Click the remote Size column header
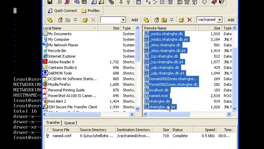The width and height of the screenshot is (264, 149). click(x=210, y=28)
